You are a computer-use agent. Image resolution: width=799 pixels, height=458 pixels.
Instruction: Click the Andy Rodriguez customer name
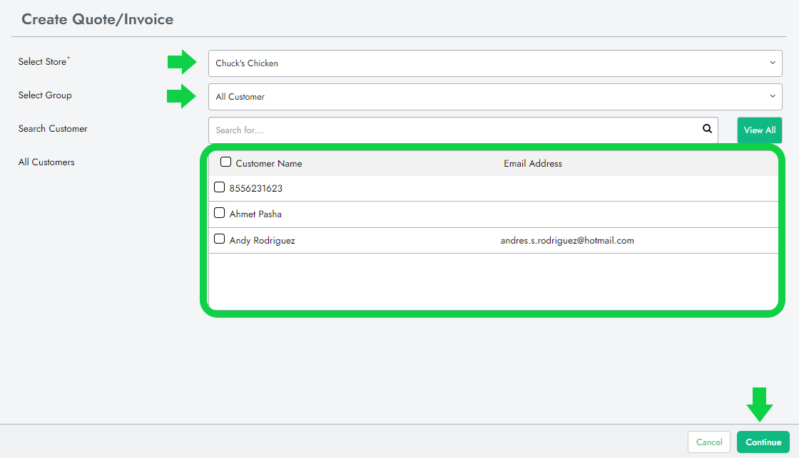pyautogui.click(x=262, y=241)
